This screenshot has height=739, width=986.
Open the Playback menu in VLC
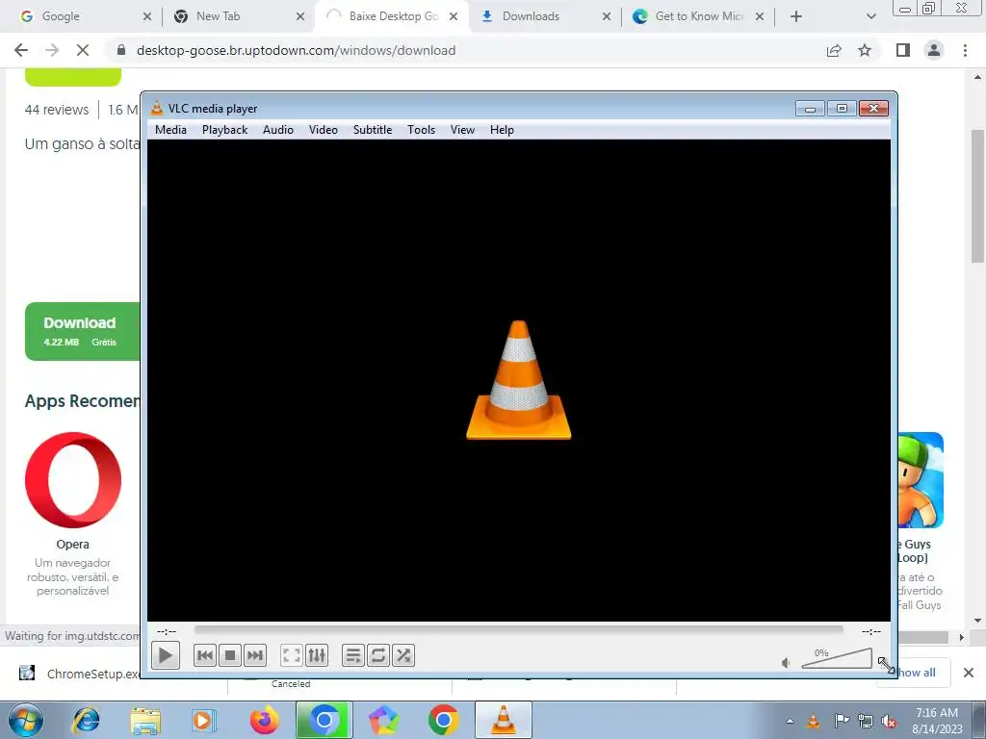pos(224,130)
